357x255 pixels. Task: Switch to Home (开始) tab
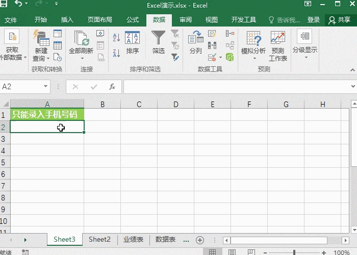click(41, 20)
